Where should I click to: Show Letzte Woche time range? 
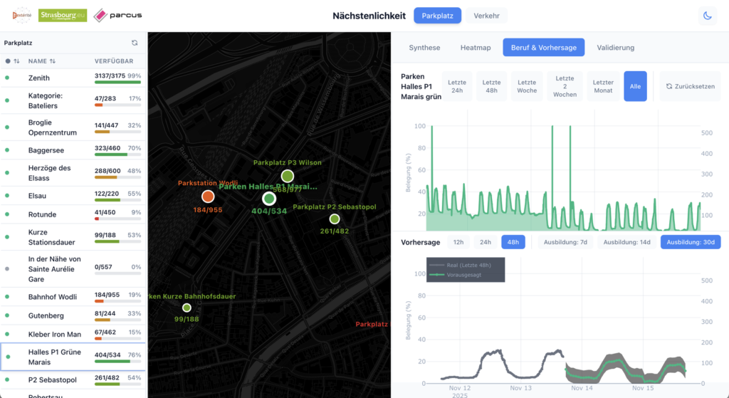(527, 86)
